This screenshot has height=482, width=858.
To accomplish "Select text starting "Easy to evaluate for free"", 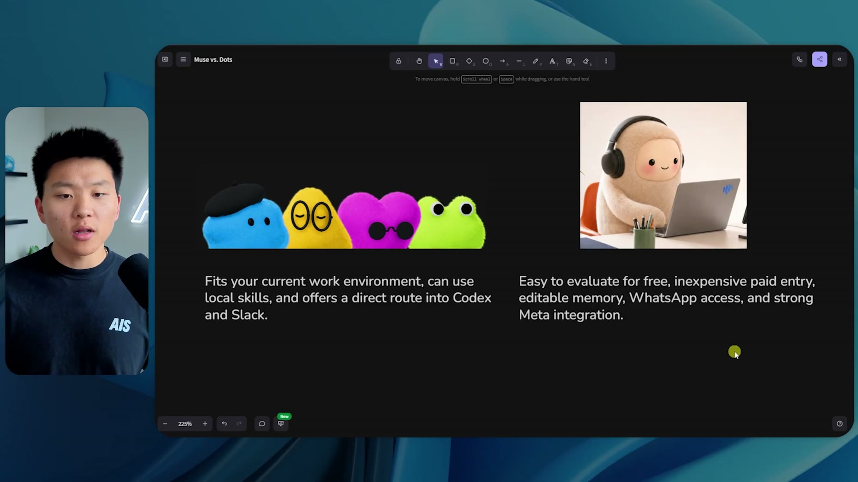I will pos(667,298).
